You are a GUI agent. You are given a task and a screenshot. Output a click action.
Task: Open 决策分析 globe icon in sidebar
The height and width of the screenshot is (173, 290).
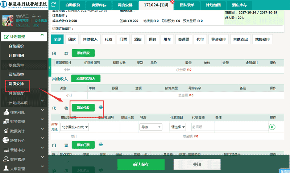[6, 140]
